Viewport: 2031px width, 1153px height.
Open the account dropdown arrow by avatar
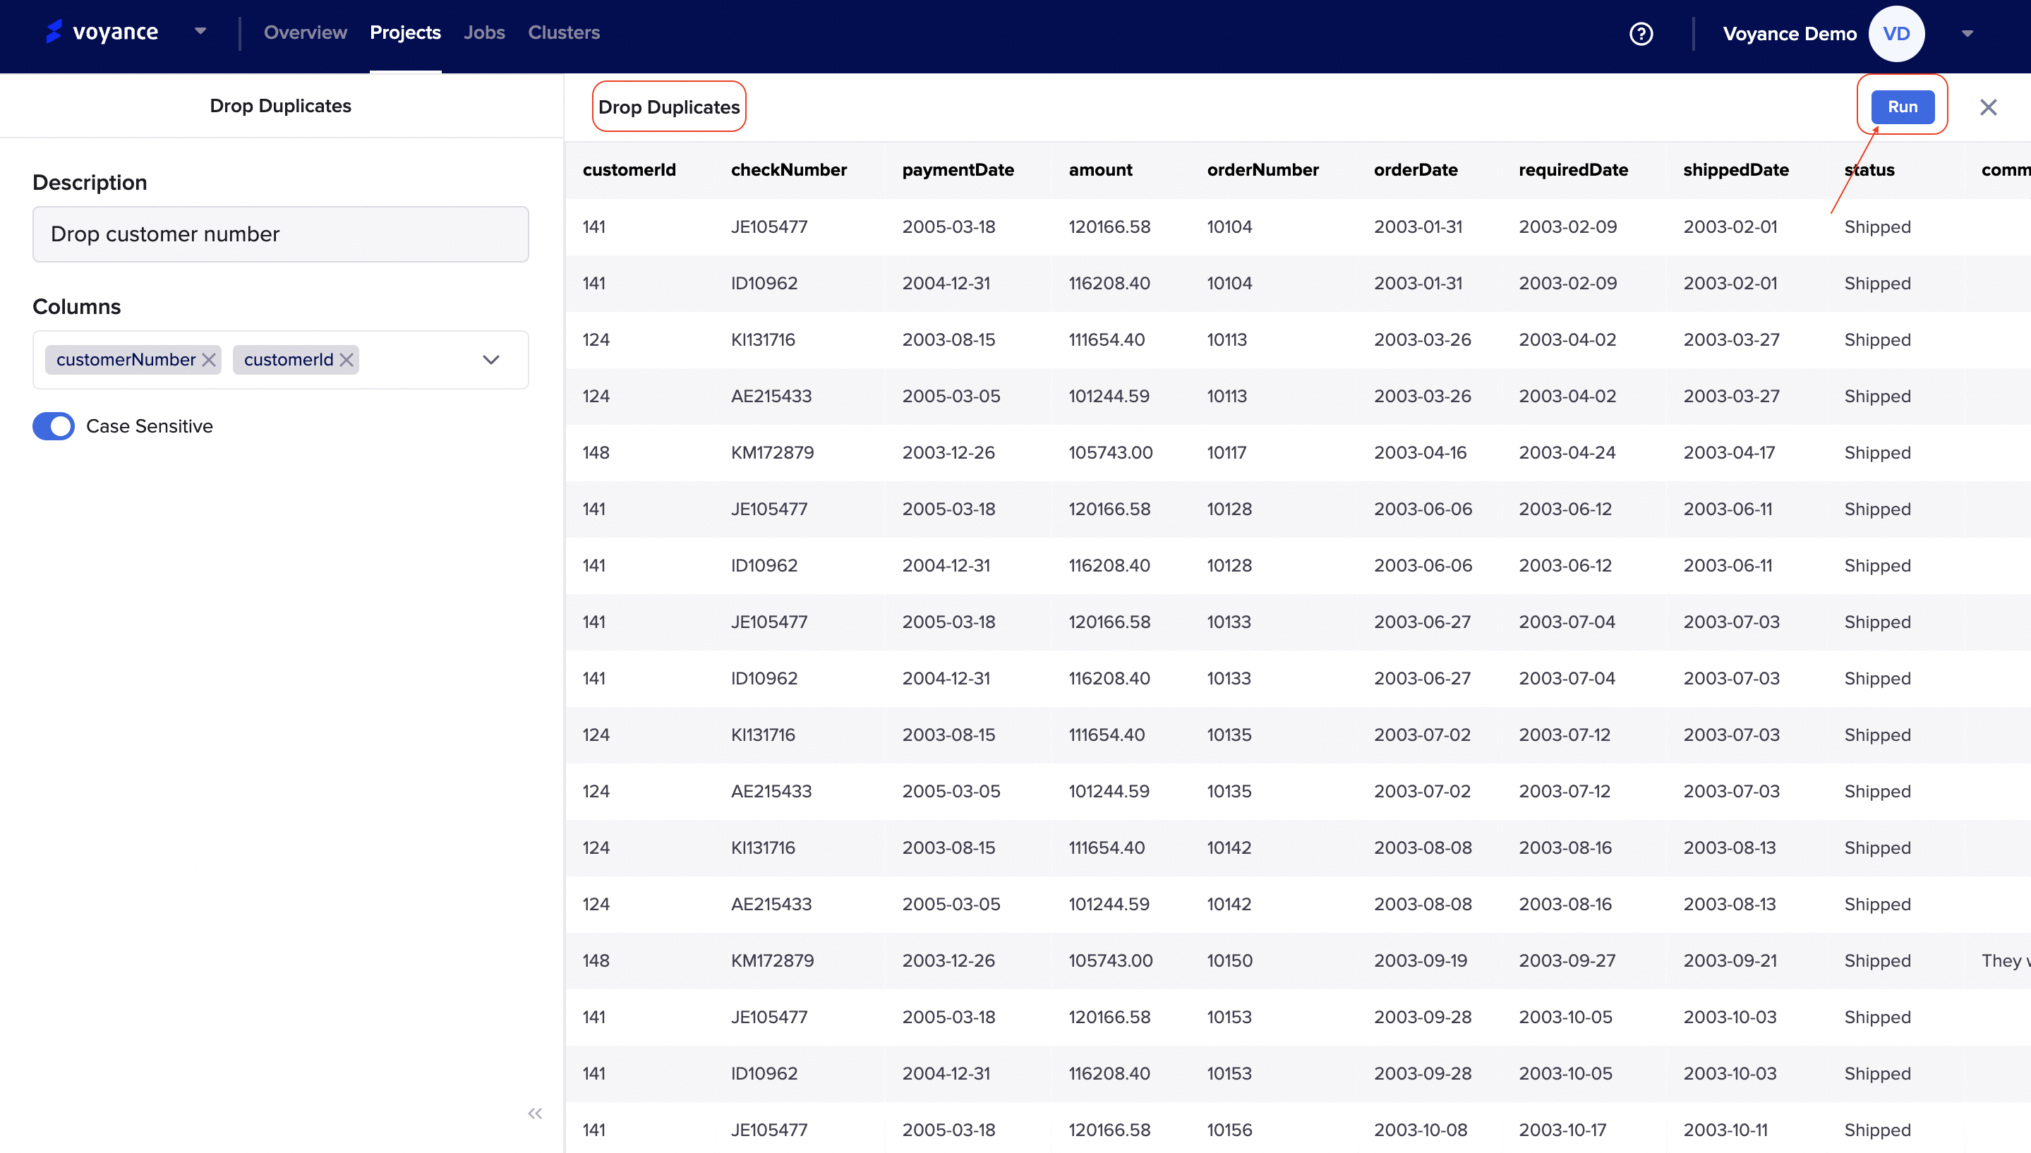pos(1967,33)
